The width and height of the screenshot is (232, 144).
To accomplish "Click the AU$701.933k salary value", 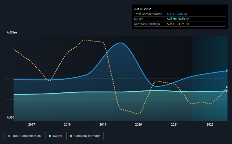I will (x=176, y=19).
